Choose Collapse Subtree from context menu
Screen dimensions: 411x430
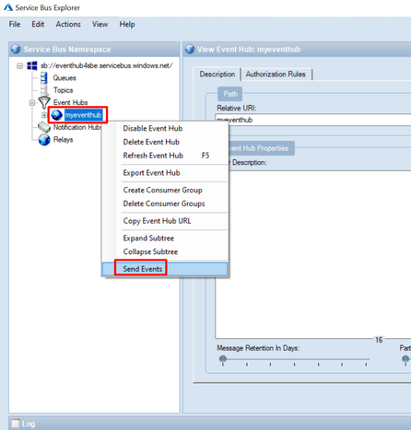165,251
